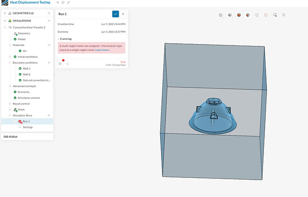Open Simulation control settings
308x197 pixels.
click(29, 98)
